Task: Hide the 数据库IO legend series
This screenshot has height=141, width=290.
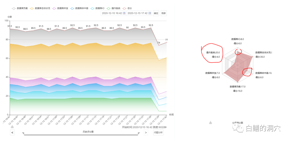Action: pos(98,8)
